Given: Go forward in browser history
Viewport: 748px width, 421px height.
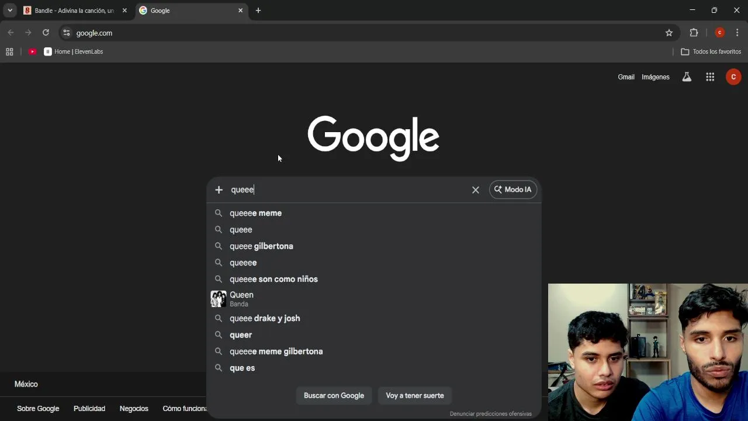Looking at the screenshot, I should (28, 33).
